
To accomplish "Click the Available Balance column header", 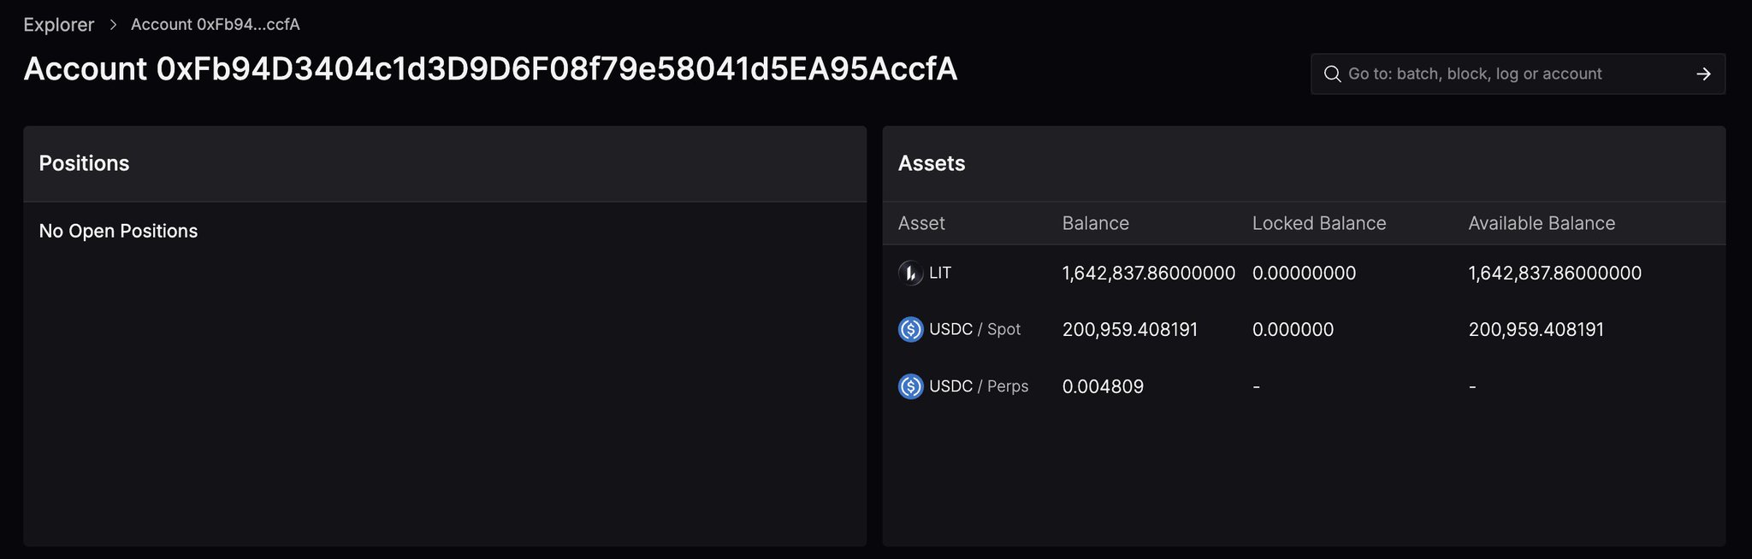I will pos(1542,223).
